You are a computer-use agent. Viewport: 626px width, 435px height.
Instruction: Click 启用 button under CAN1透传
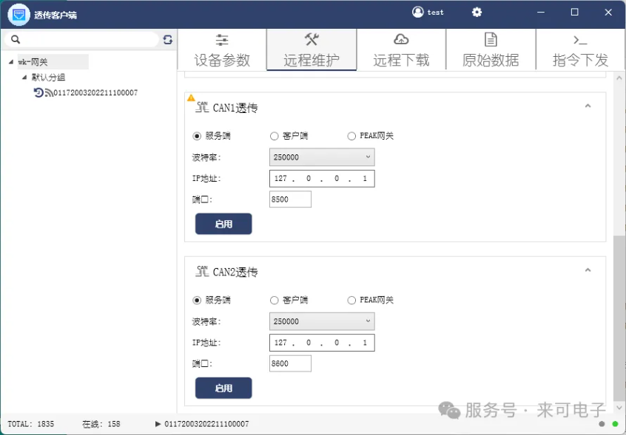[223, 224]
